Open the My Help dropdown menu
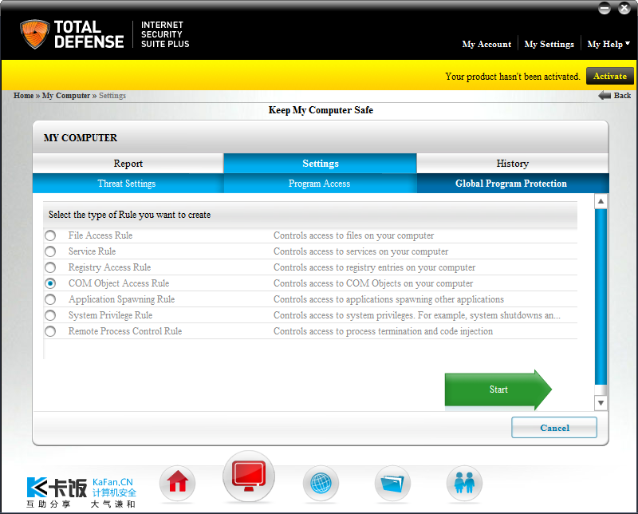The width and height of the screenshot is (638, 514). click(608, 44)
